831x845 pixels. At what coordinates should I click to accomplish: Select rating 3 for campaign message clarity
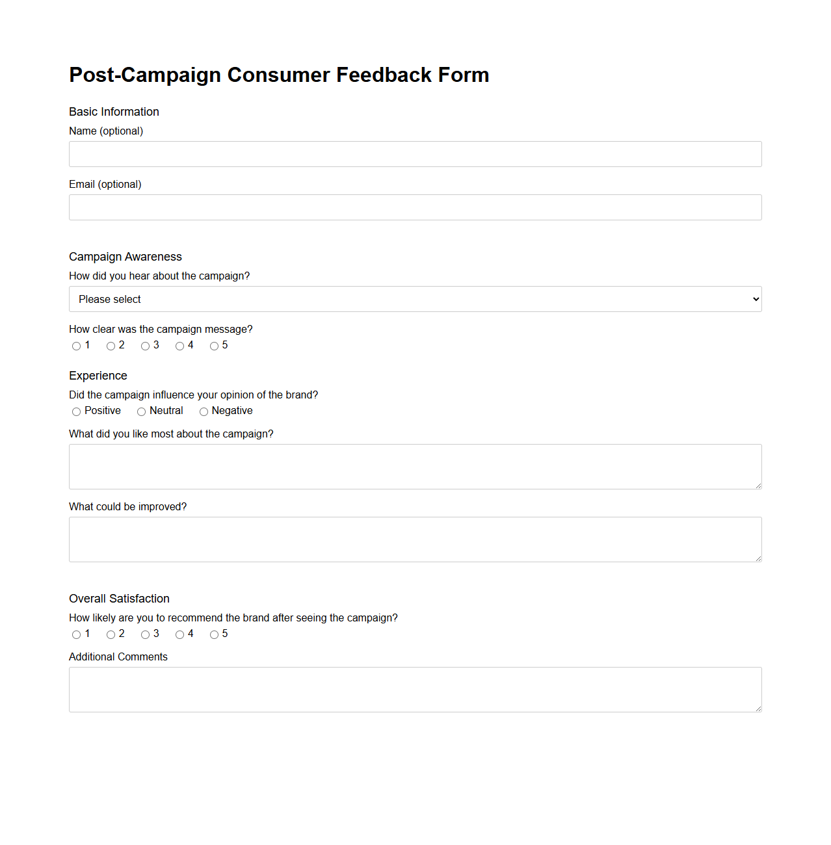[146, 346]
